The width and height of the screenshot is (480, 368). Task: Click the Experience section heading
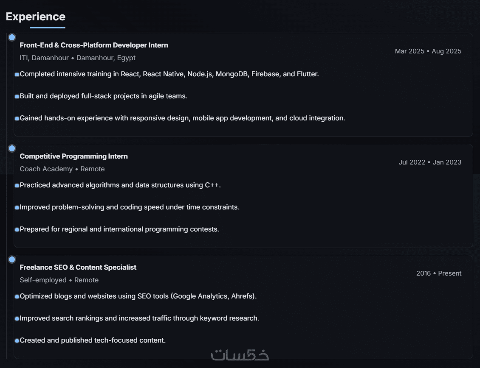[36, 17]
